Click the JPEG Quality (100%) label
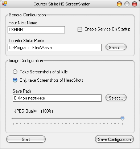140x150 pixels. tap(34, 111)
